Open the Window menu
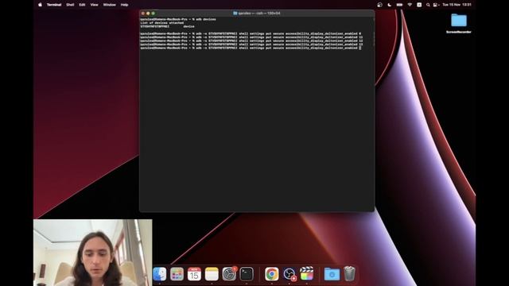Image resolution: width=509 pixels, height=286 pixels. [x=110, y=5]
